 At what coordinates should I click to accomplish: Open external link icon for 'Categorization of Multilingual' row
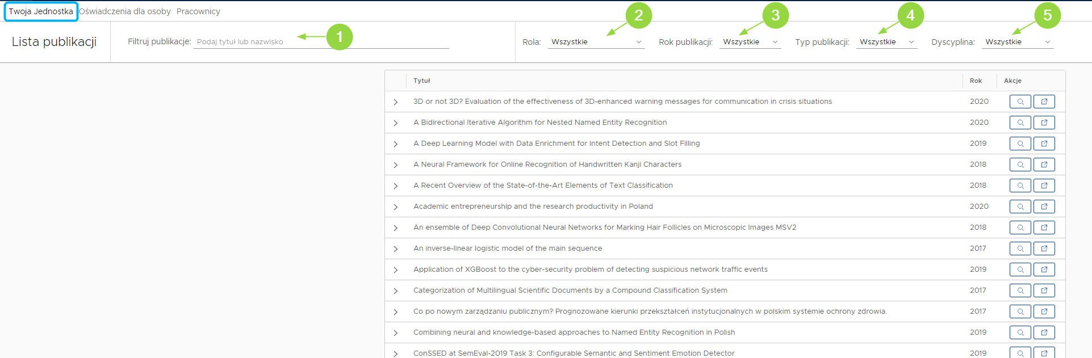pyautogui.click(x=1044, y=290)
